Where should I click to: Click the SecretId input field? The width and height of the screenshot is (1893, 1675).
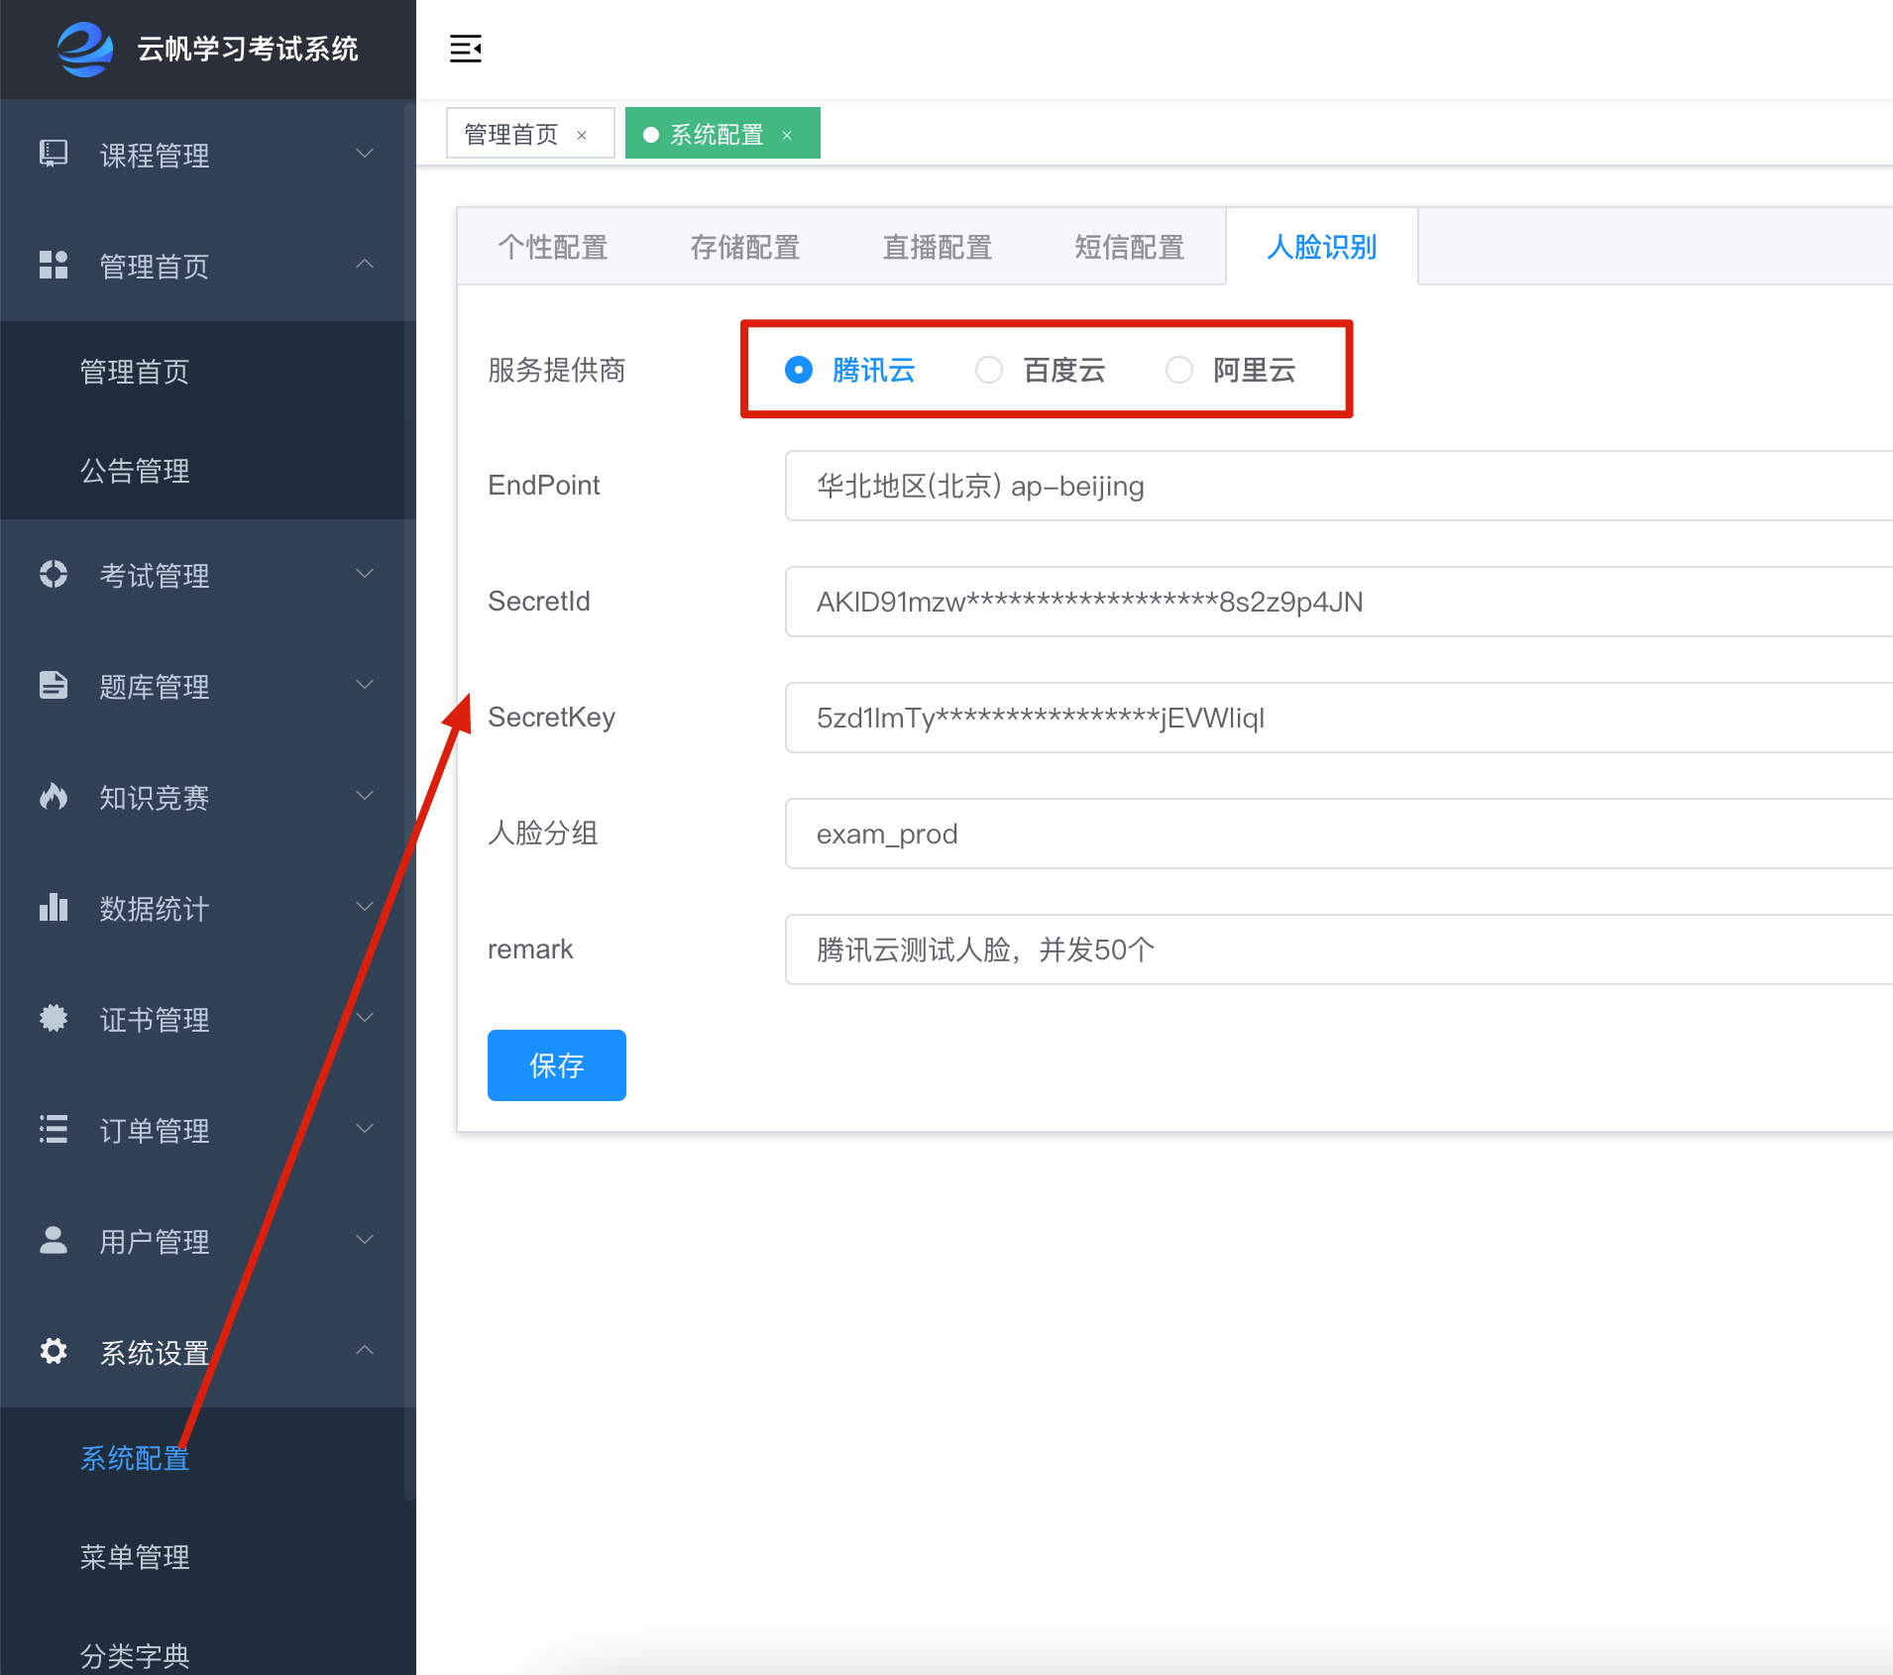coord(1339,602)
